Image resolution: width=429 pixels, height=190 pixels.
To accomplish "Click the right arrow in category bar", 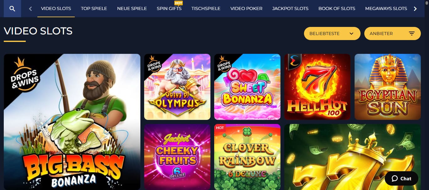I will tap(415, 9).
